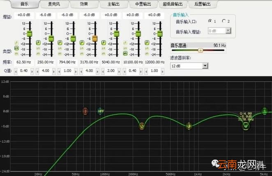Choose HS type for 5040.00 Hz band
The image size is (272, 176).
tap(104, 53)
